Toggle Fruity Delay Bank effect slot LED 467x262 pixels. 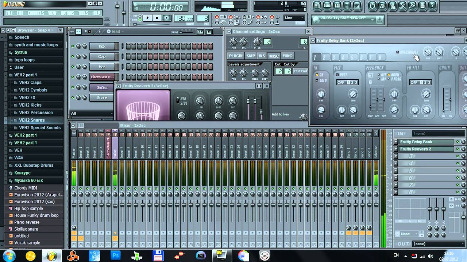point(458,142)
